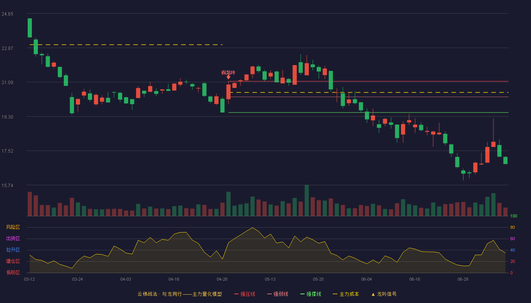The image size is (531, 303).
Task: Click the 假龙吟 signal arrow marker
Action: 228,77
